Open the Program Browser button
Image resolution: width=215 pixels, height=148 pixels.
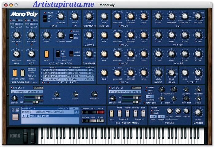point(15,117)
